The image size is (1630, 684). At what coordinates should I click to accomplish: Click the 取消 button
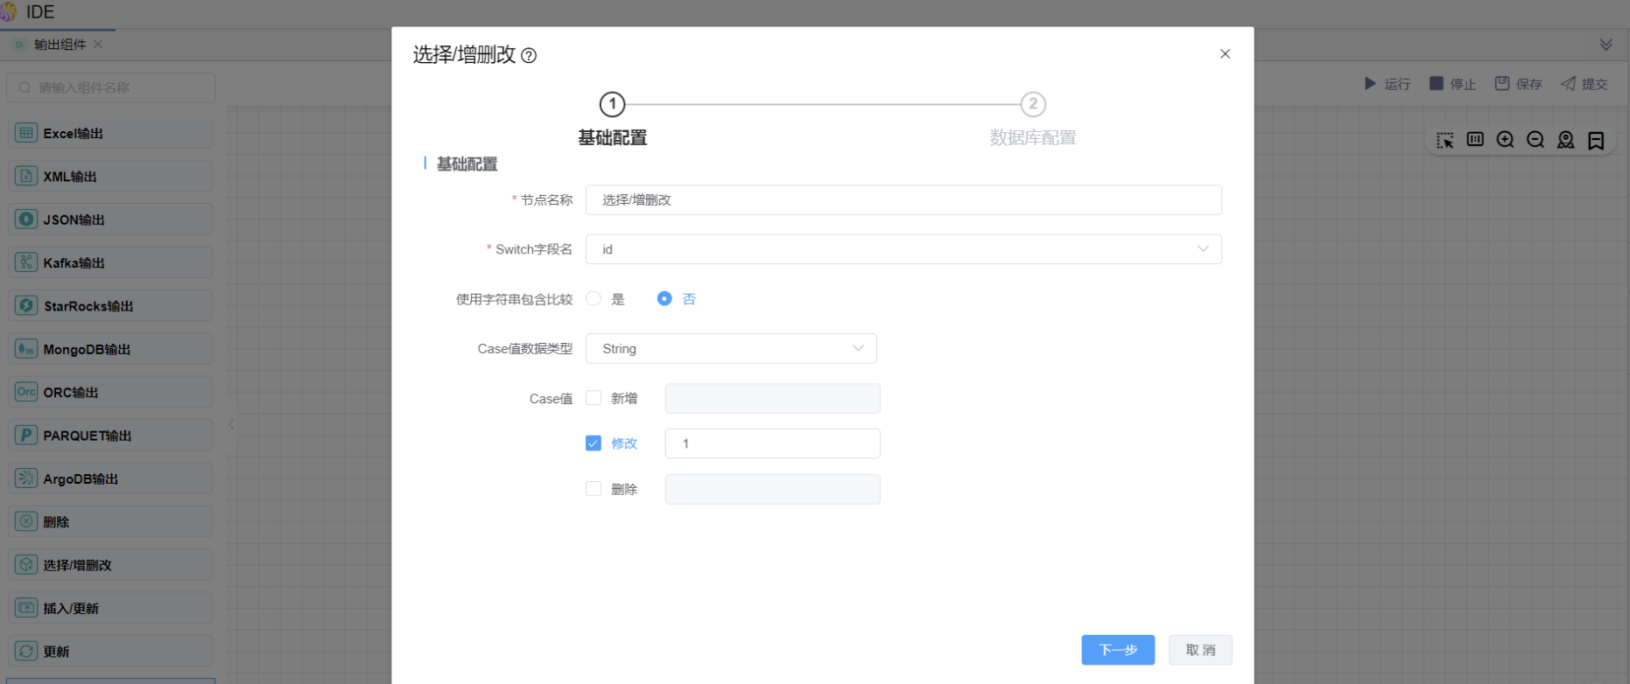1200,650
